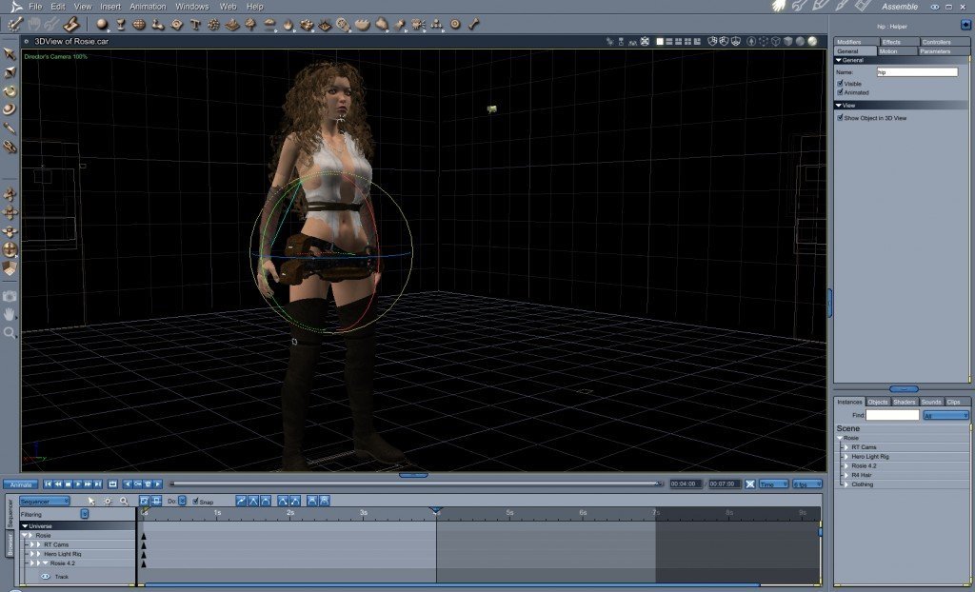Disable Show Object in 3D View
The width and height of the screenshot is (975, 592).
click(840, 117)
